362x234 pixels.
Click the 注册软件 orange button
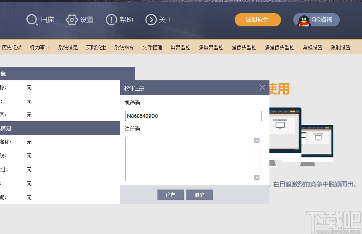(x=257, y=20)
